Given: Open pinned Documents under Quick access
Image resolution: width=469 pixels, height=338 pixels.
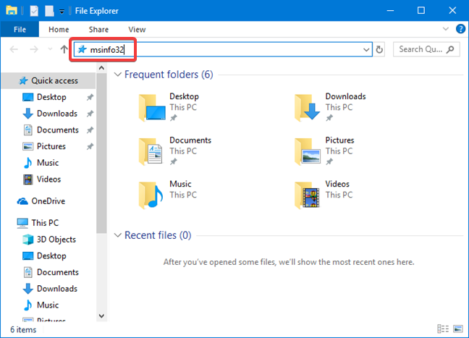Looking at the screenshot, I should tap(57, 130).
